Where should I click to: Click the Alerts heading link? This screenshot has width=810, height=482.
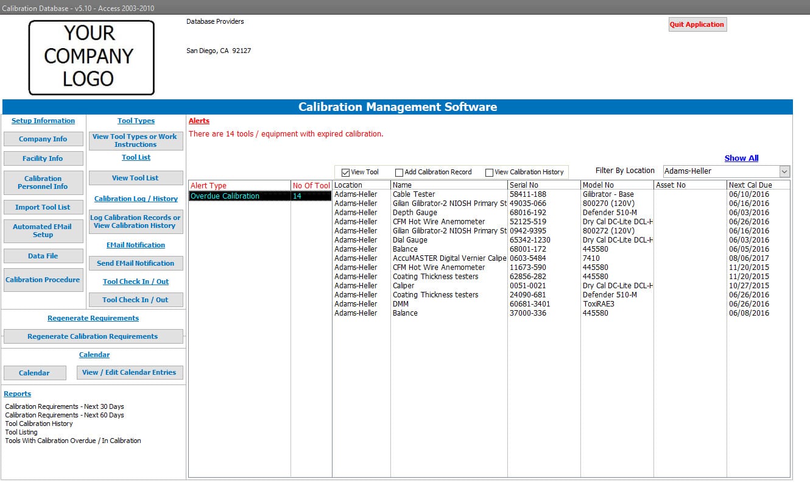coord(199,121)
